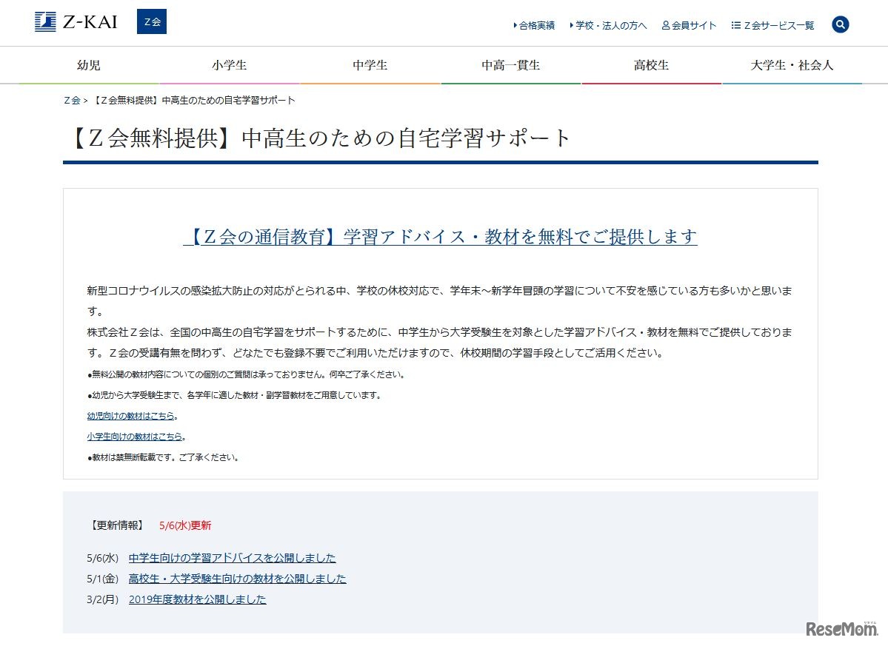Viewport: 888px width, 646px height.
Task: Click the list icon beside Z会サービス一覧
Action: click(x=735, y=24)
